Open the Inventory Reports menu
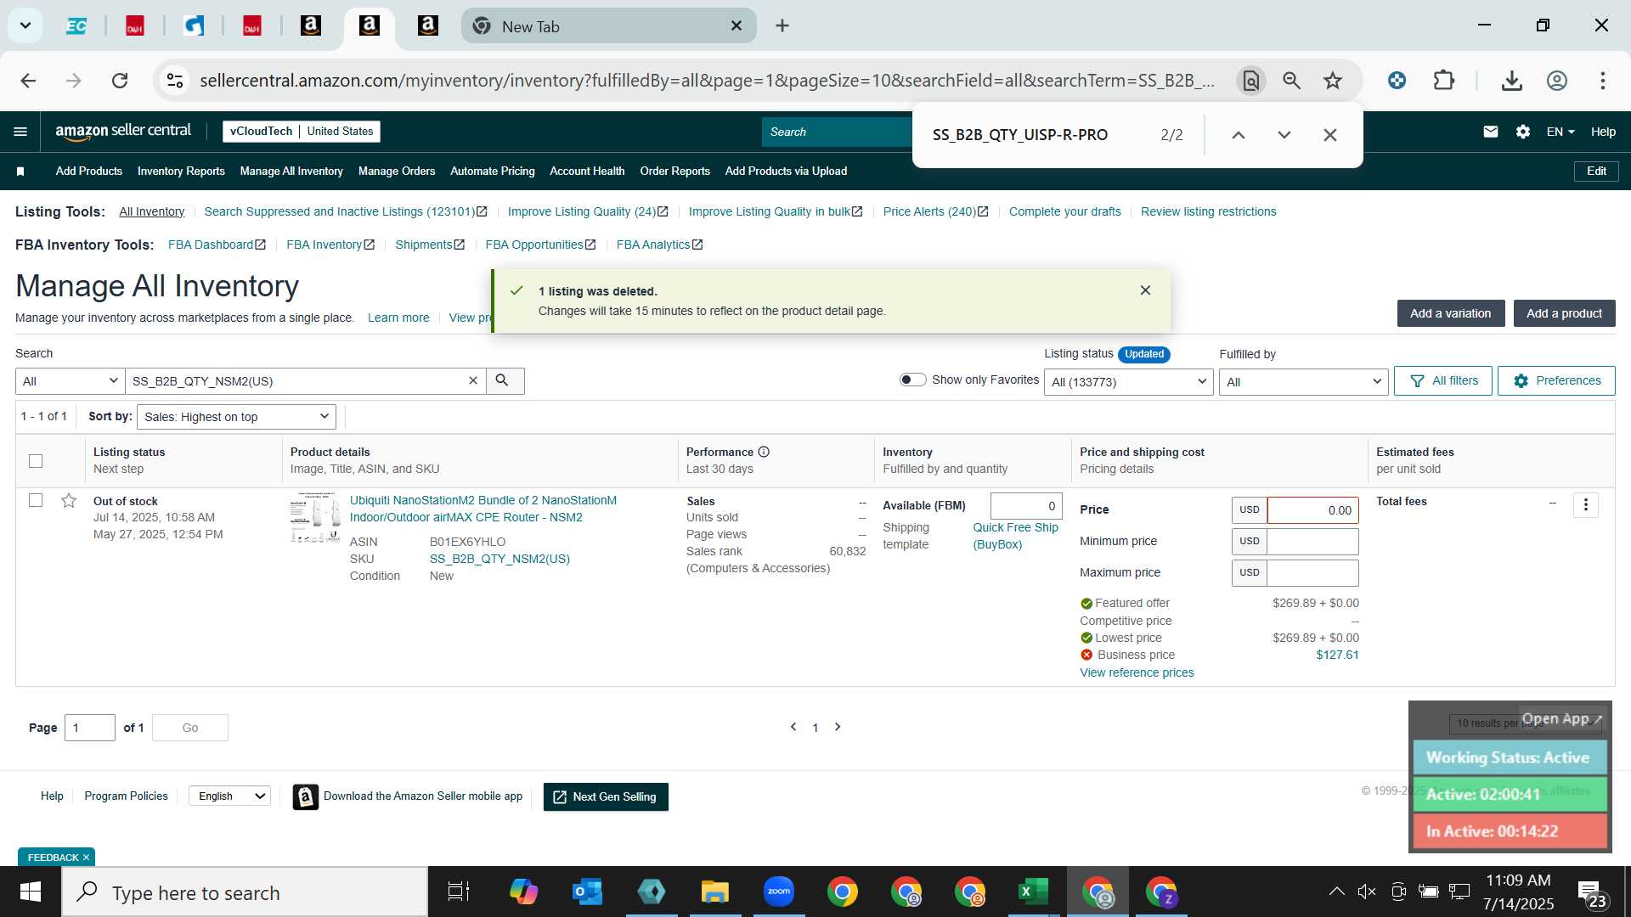Screen dimensions: 1631x917 (x=181, y=172)
